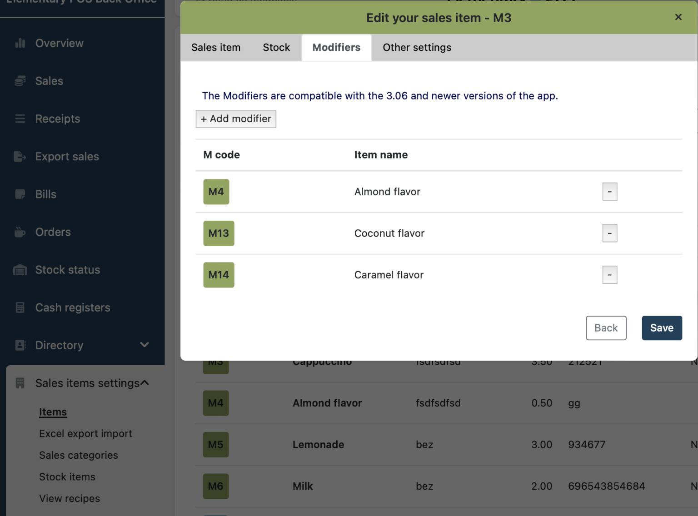
Task: Select the Orders coffee-cup icon
Action: pos(20,232)
